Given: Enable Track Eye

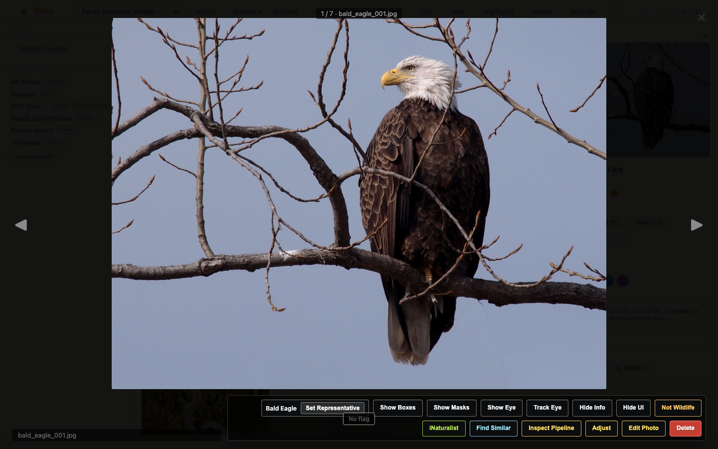Looking at the screenshot, I should coord(547,408).
